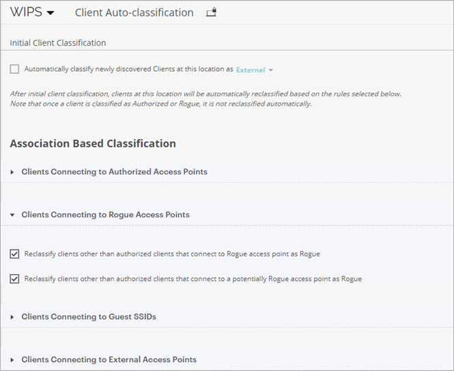Click the Initial Client Classification heading
Image resolution: width=454 pixels, height=371 pixels.
click(x=58, y=43)
